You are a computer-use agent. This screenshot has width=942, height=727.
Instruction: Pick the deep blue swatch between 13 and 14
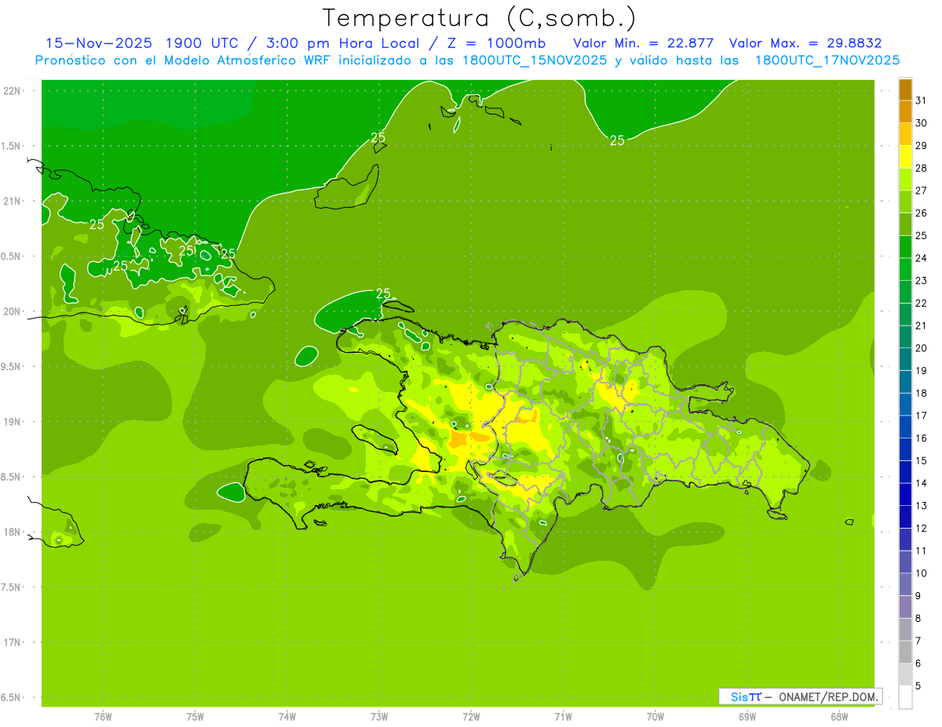905,494
